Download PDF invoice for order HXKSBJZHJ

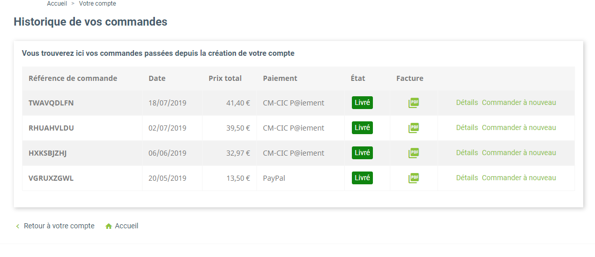[413, 153]
